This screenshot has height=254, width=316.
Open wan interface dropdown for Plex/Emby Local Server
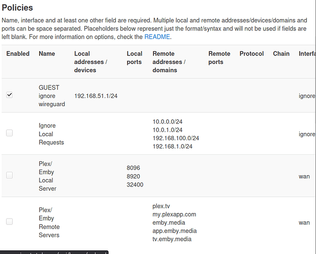click(x=305, y=177)
